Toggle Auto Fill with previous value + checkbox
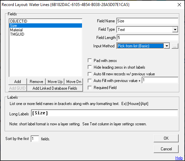The width and height of the screenshot is (185, 161). coord(90,81)
